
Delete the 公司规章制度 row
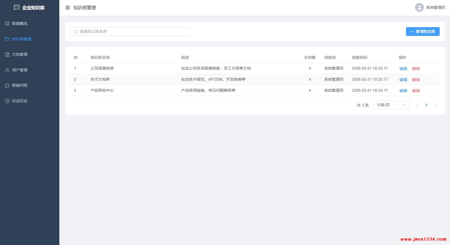[x=416, y=69]
